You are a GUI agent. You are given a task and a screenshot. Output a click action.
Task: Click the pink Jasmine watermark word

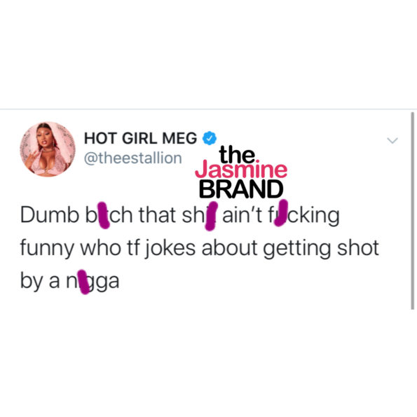pyautogui.click(x=241, y=170)
